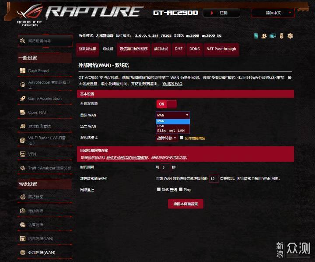Check the allow failback checkbox

click(x=182, y=138)
